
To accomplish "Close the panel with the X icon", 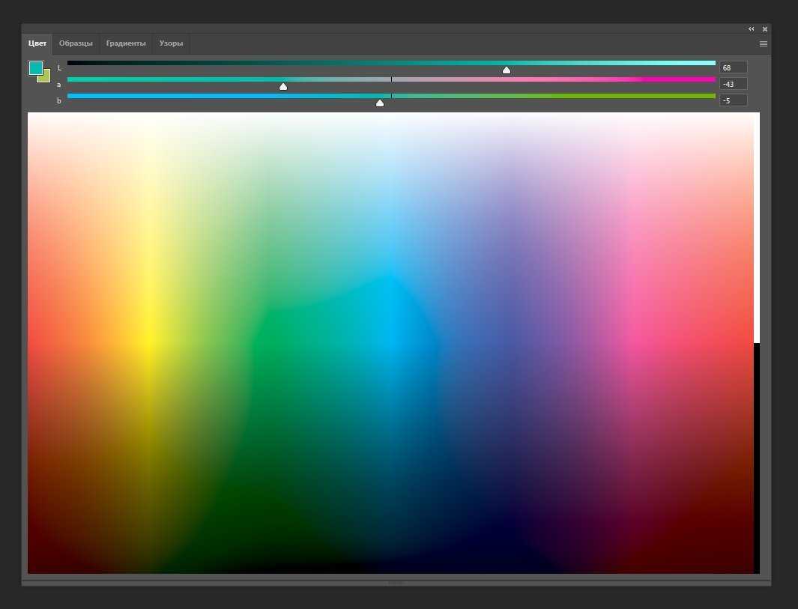I will pos(764,29).
